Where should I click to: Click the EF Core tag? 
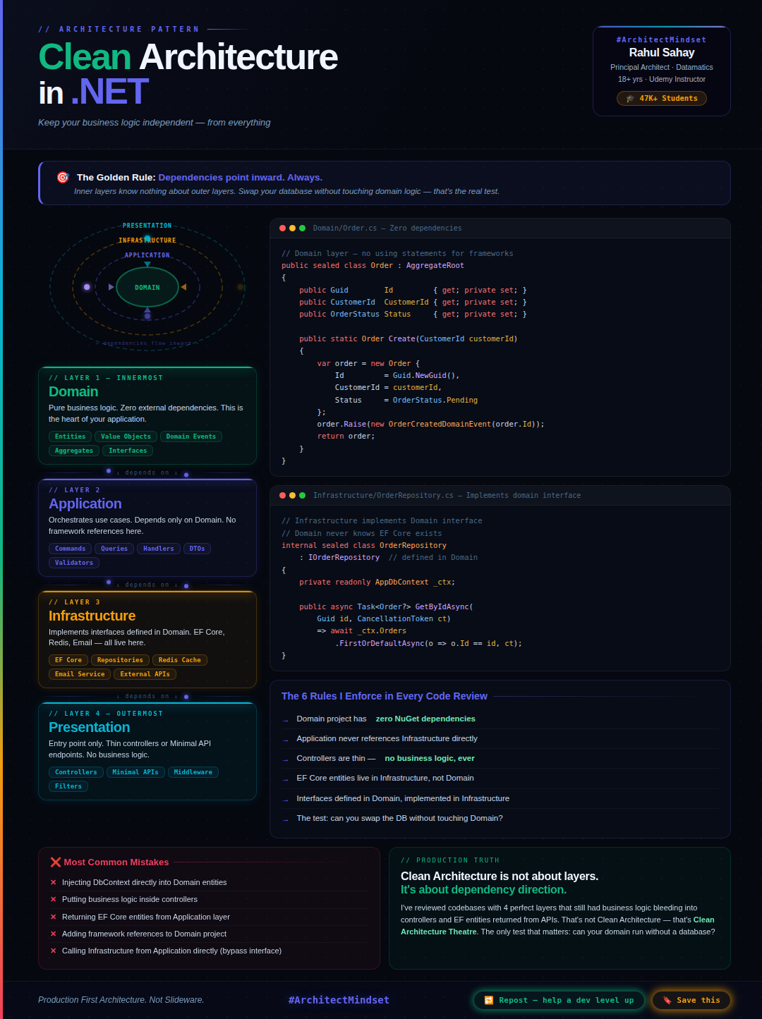coord(68,660)
